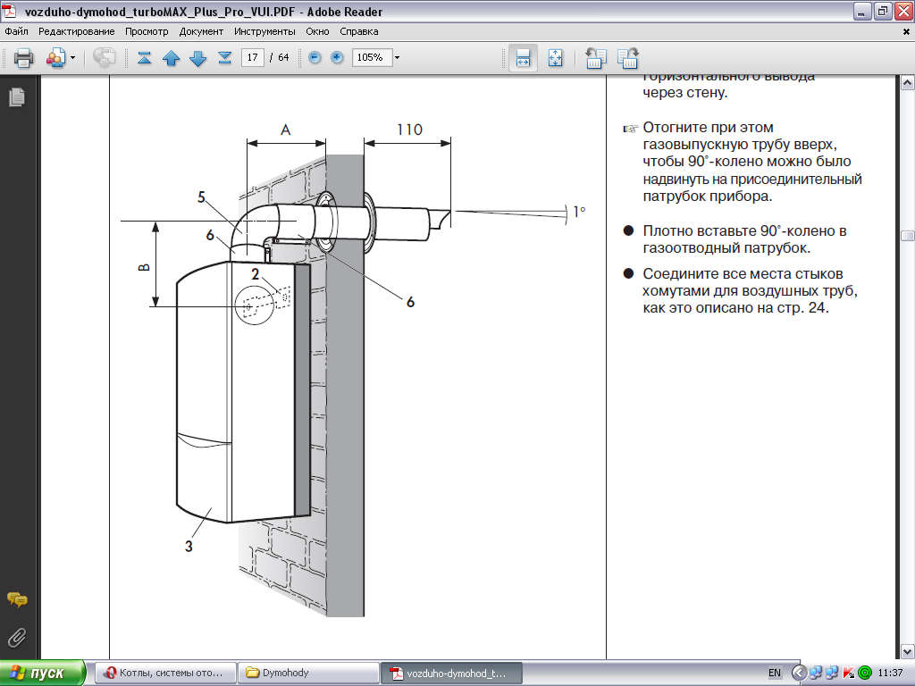This screenshot has height=686, width=915.
Task: Open the Attachments paperclip panel
Action: (x=16, y=637)
